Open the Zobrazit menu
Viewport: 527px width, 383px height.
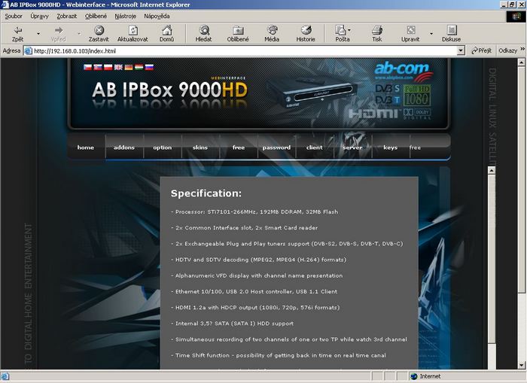click(66, 16)
